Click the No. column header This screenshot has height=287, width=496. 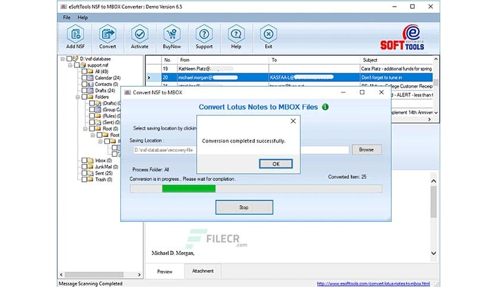pos(169,60)
